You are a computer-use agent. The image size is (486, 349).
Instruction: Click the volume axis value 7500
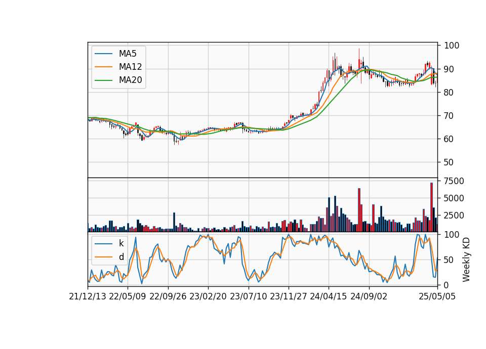point(454,181)
